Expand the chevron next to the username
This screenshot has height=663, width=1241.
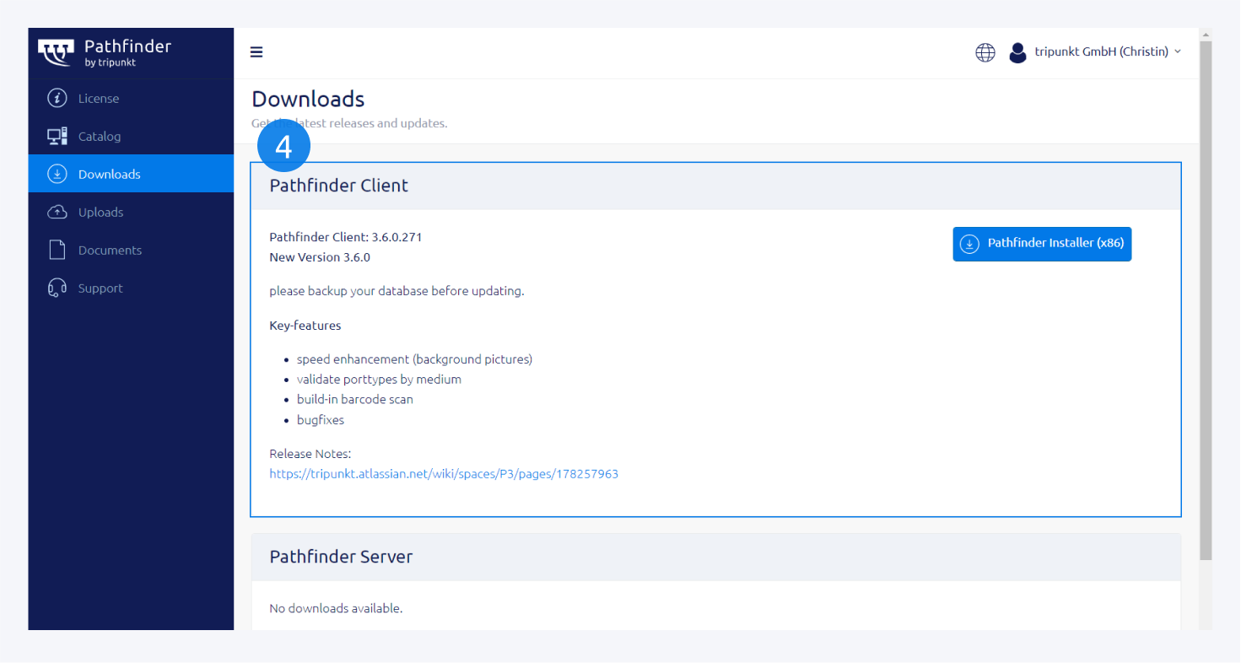click(1178, 52)
